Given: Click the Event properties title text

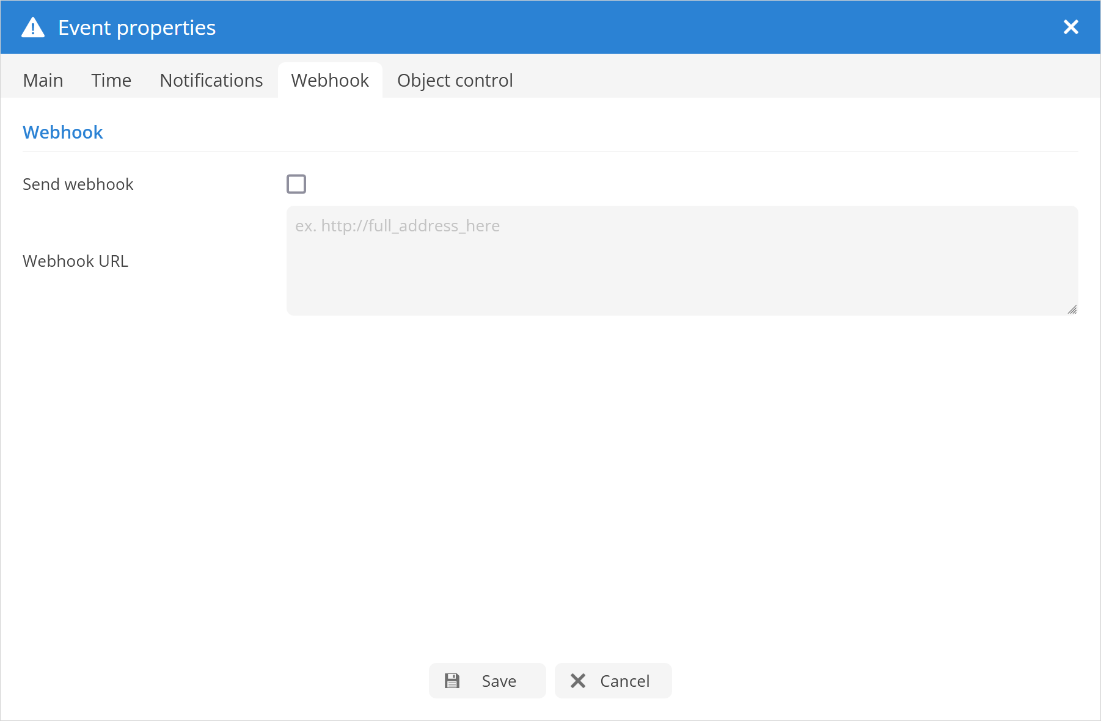Looking at the screenshot, I should (137, 27).
